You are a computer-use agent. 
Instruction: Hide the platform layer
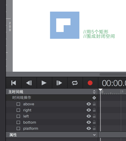[89, 128]
